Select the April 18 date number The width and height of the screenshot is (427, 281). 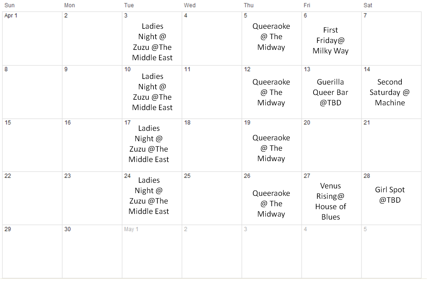pyautogui.click(x=187, y=123)
